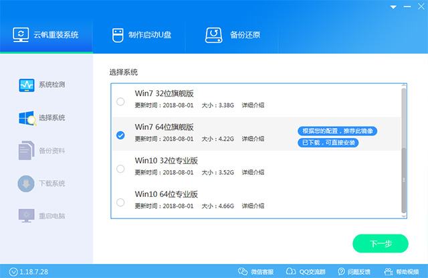Viewport: 428px width, 278px height.
Task: Click the backup restore disk icon
Action: (214, 35)
